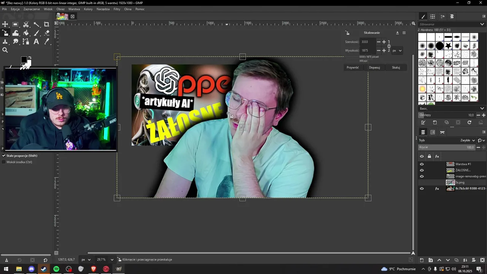Switch to the Channels tab
487x274 pixels.
click(433, 132)
